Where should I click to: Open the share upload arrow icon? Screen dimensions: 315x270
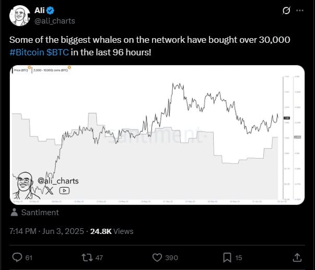click(x=297, y=257)
